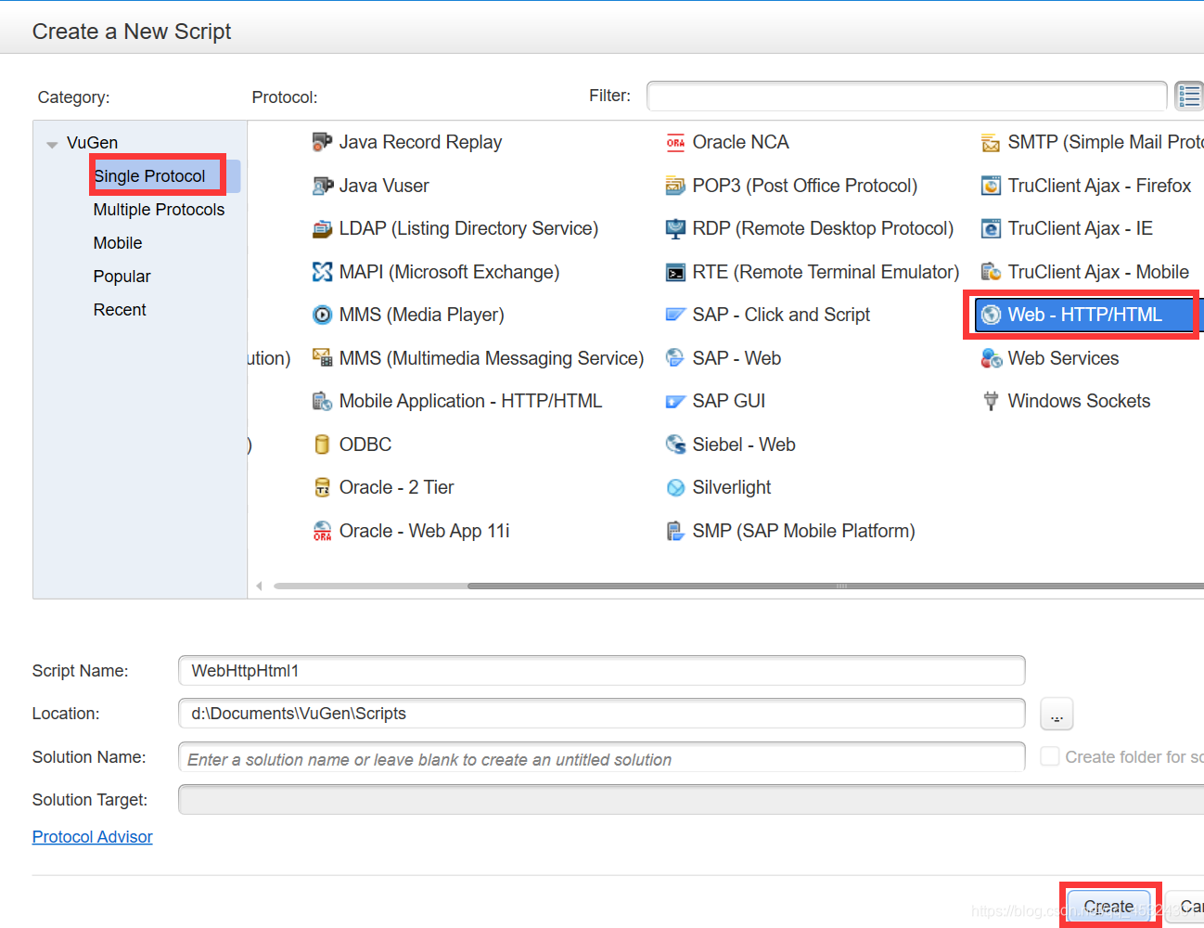
Task: Click the SMTP Simple Mail Protocol icon
Action: 991,142
